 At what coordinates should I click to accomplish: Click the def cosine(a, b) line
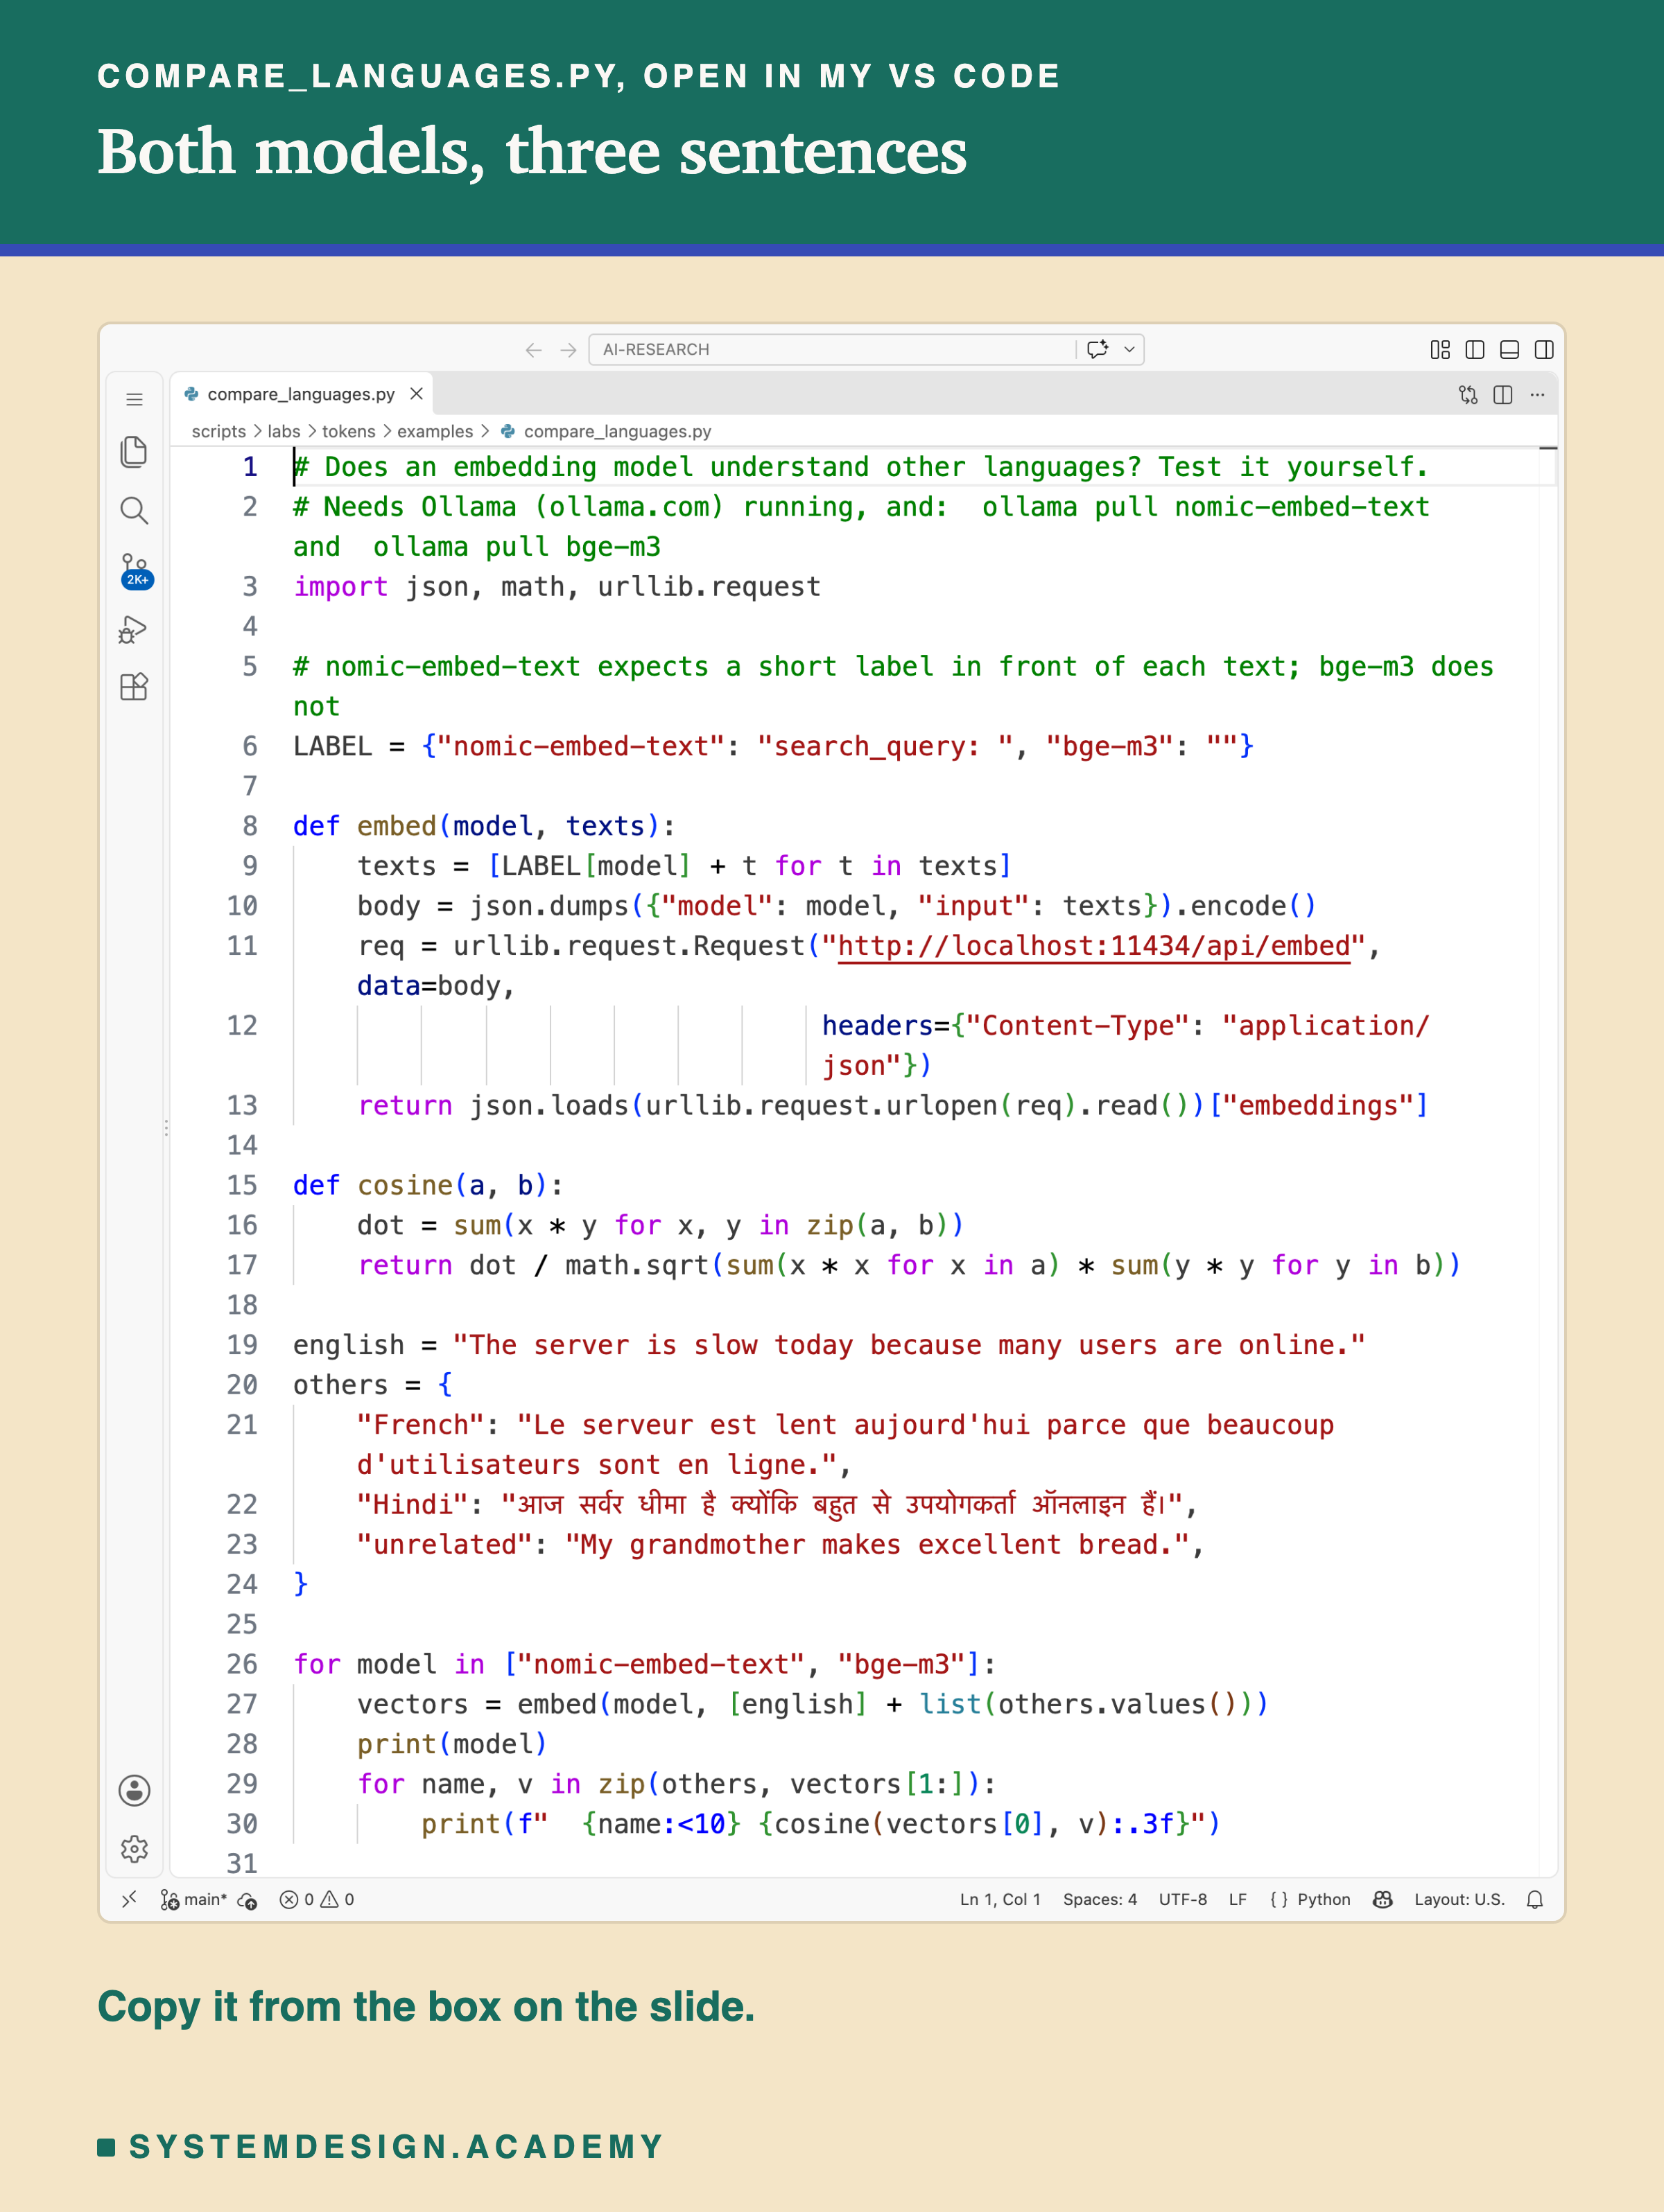pos(428,1185)
